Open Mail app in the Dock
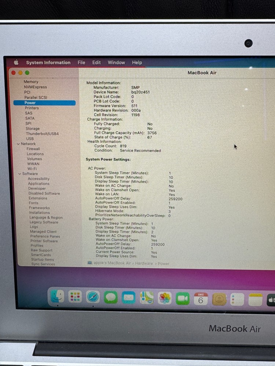 tap(129, 298)
